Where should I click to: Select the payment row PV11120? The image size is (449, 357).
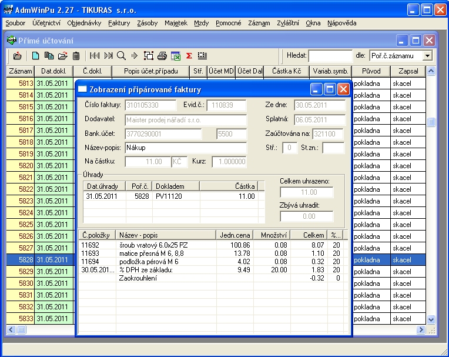[x=173, y=196]
